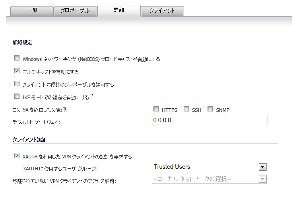The height and width of the screenshot is (203, 297).
Task: Open the ローカル ネットワークの選択 dropdown
Action: [x=209, y=179]
